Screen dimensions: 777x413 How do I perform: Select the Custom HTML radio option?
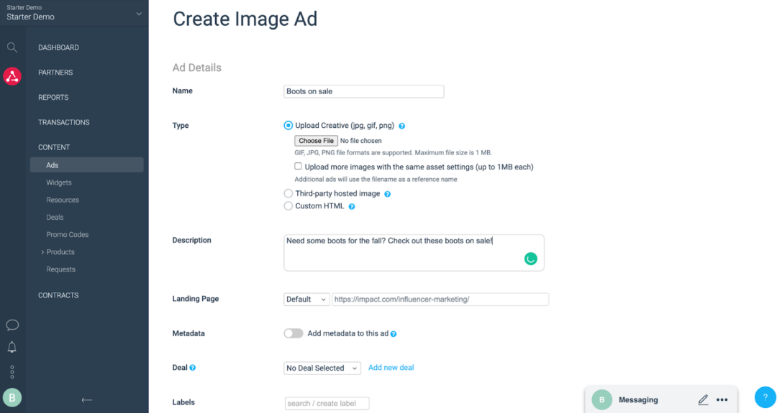click(x=288, y=206)
